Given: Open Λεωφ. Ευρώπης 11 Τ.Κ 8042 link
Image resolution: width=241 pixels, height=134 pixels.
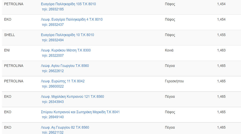Looking at the screenshot, I should (63, 81).
